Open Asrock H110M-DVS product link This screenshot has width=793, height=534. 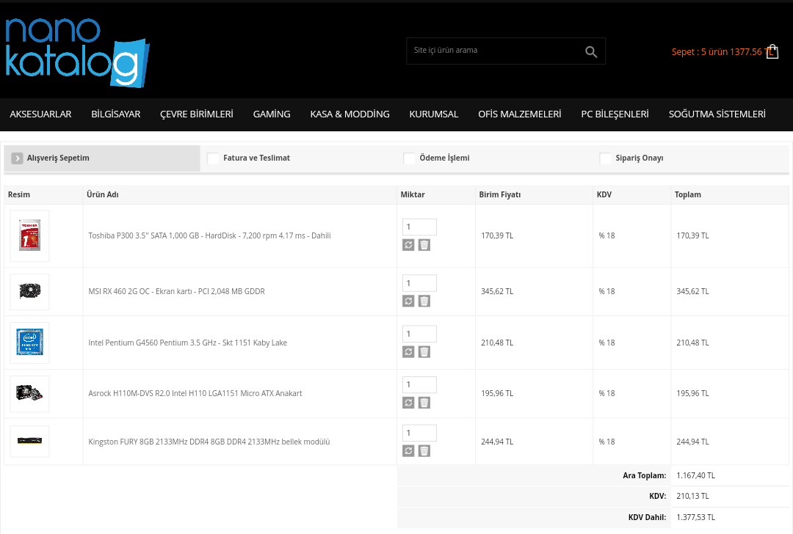(x=195, y=393)
